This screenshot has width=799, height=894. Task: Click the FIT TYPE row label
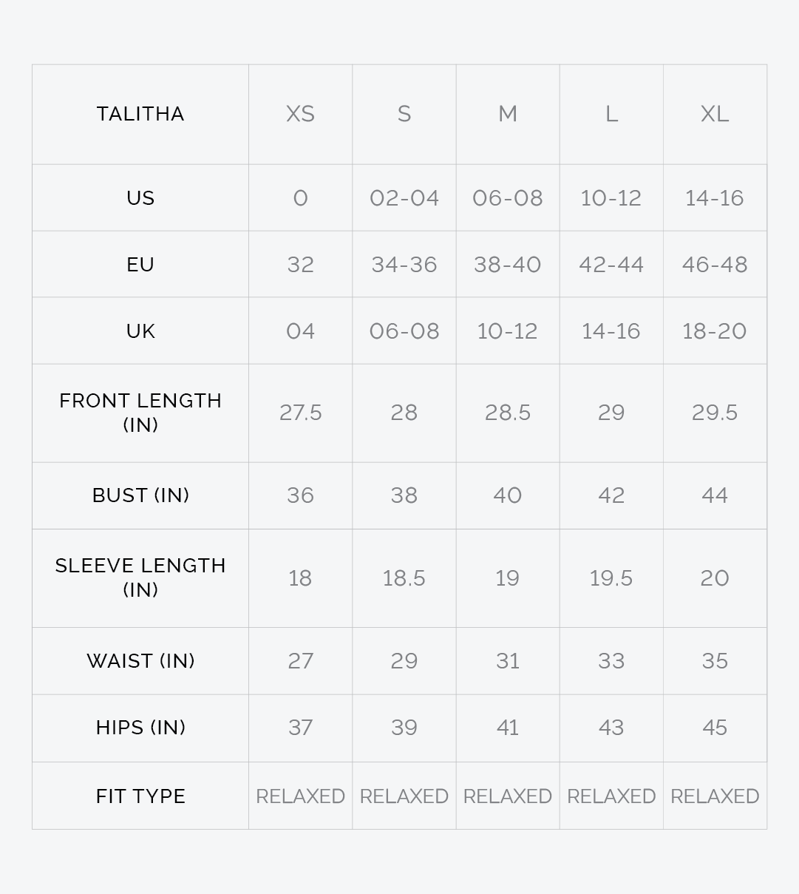click(140, 796)
